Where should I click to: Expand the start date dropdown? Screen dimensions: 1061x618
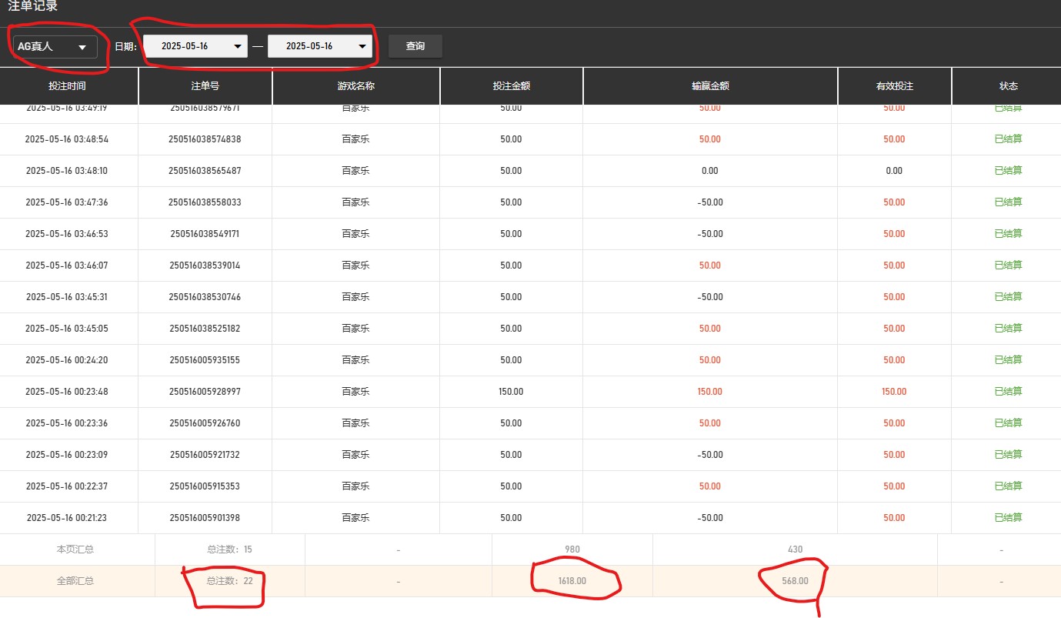[x=195, y=46]
